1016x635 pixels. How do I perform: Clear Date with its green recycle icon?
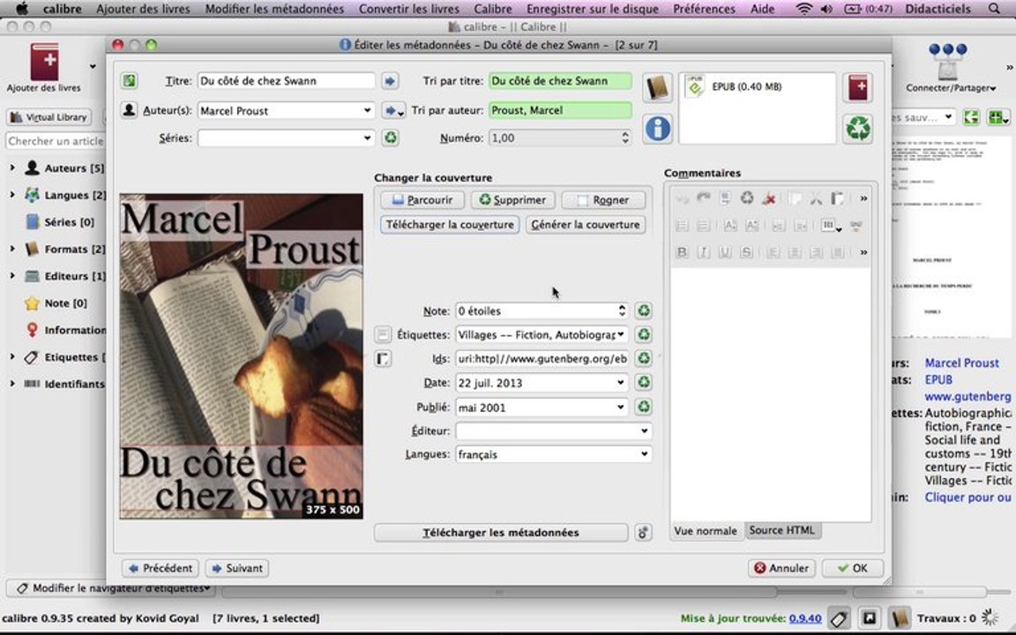[x=643, y=383]
